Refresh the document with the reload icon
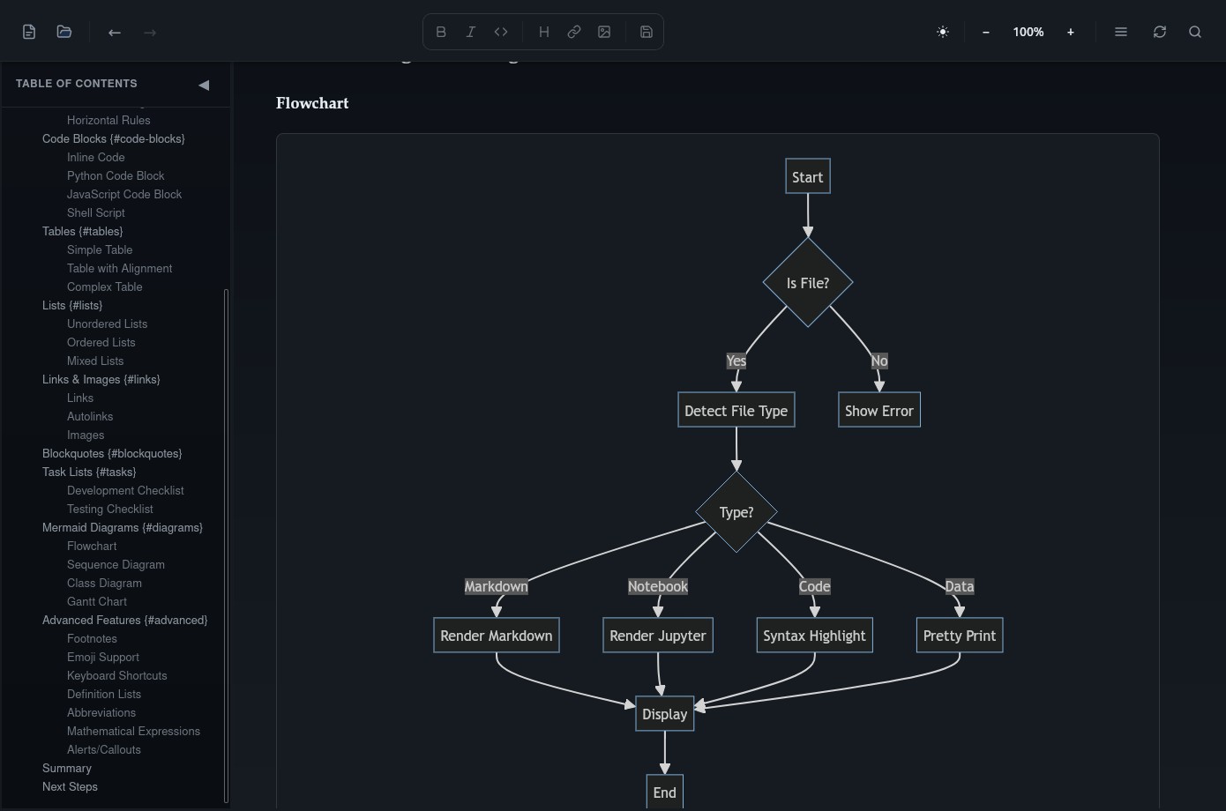 tap(1160, 32)
